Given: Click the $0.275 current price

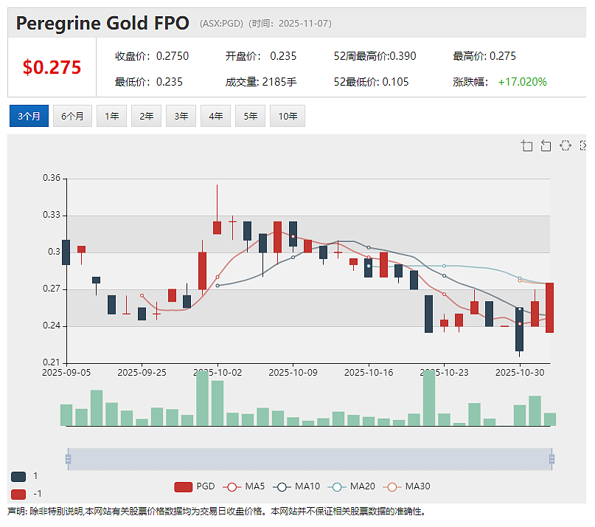Looking at the screenshot, I should coord(52,67).
